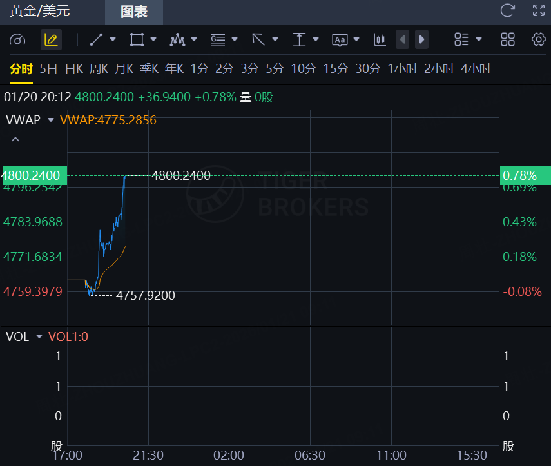Expand the VOL indicator dropdown

(39, 336)
